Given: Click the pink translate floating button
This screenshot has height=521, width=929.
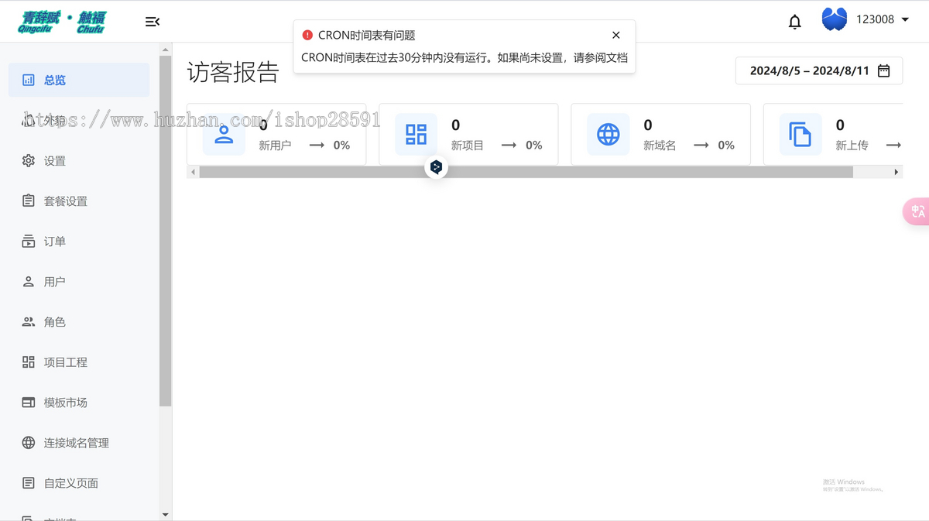Looking at the screenshot, I should (x=917, y=211).
